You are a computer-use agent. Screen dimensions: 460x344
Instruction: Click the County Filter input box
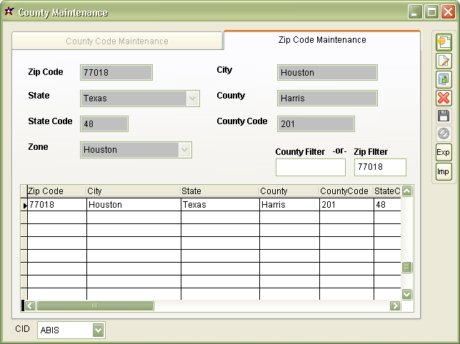click(310, 167)
